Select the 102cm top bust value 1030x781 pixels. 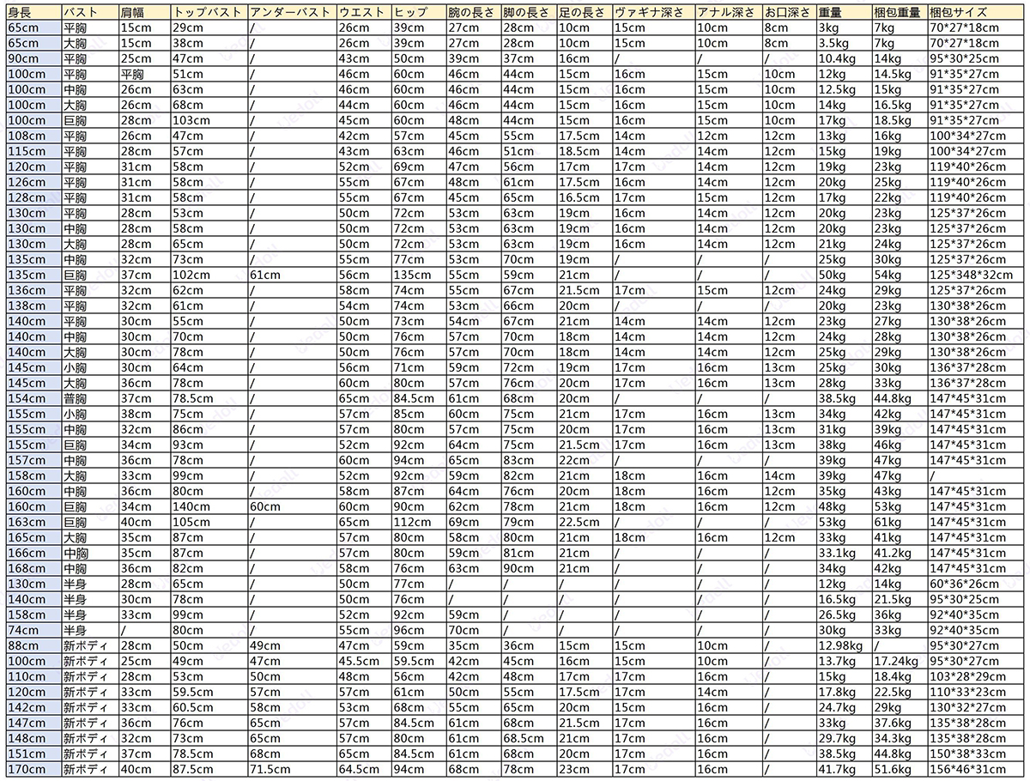click(x=209, y=275)
